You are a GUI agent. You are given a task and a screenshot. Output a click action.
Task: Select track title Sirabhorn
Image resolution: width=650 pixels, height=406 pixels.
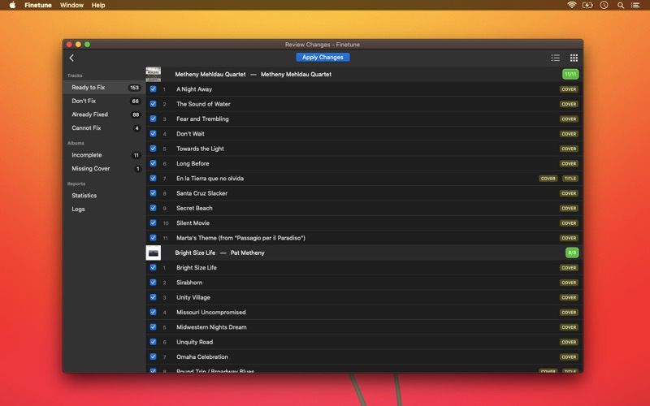point(189,283)
